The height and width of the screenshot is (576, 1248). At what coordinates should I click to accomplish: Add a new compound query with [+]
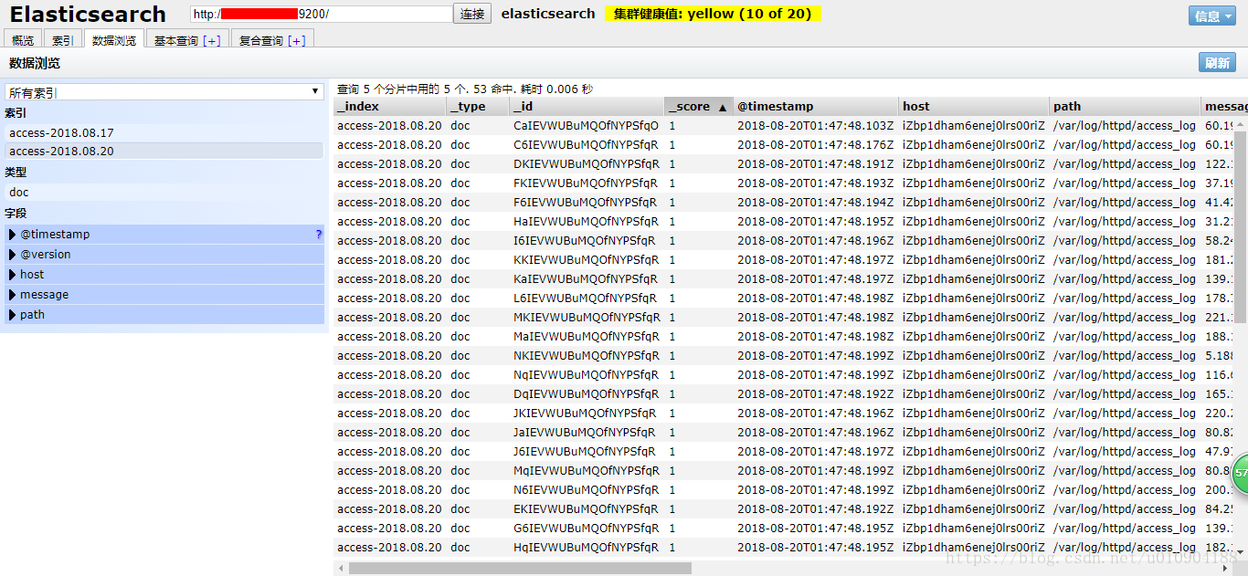coord(297,40)
